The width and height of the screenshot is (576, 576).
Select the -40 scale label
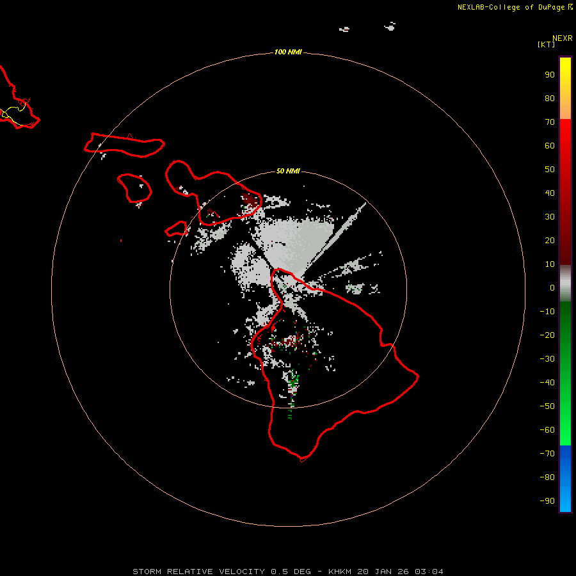point(547,383)
